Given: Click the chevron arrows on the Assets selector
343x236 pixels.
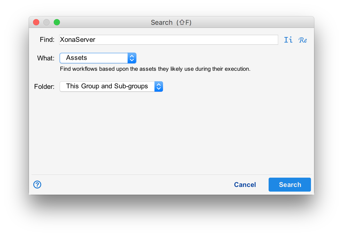Looking at the screenshot, I should click(x=132, y=58).
